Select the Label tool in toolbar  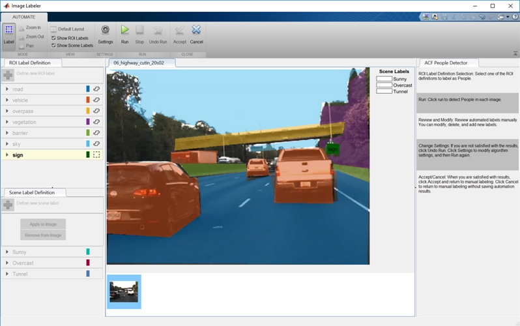9,34
